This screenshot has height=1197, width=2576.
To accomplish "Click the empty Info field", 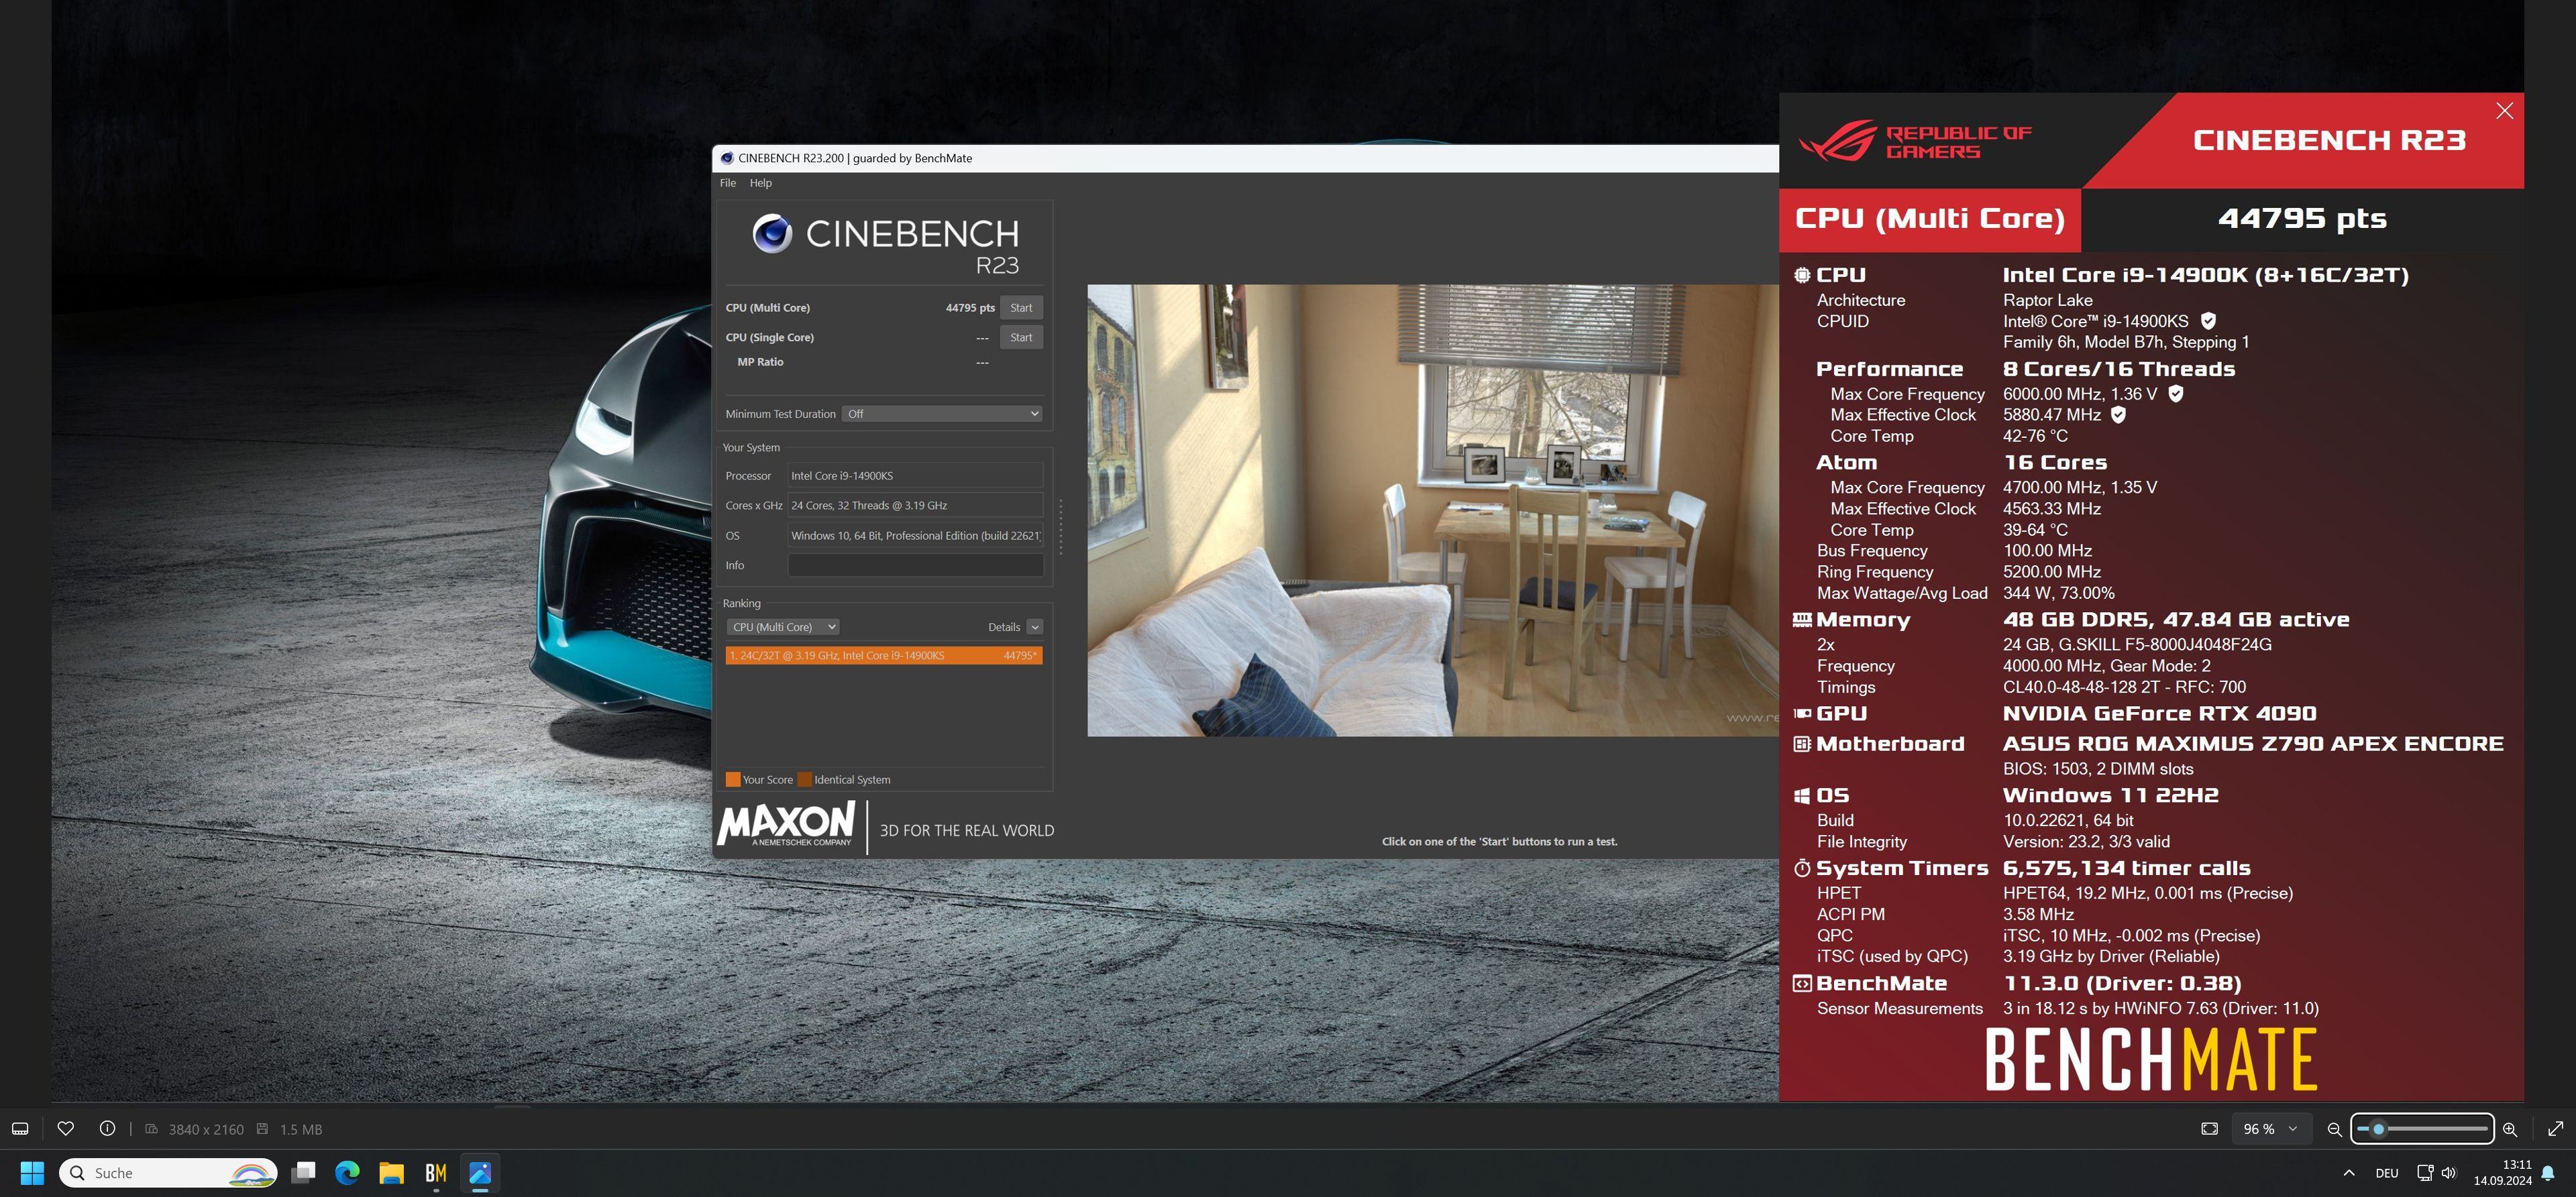I will click(x=915, y=565).
